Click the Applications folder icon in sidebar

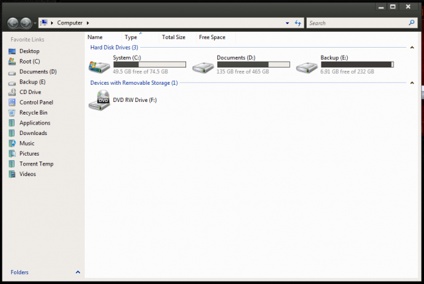click(x=12, y=123)
